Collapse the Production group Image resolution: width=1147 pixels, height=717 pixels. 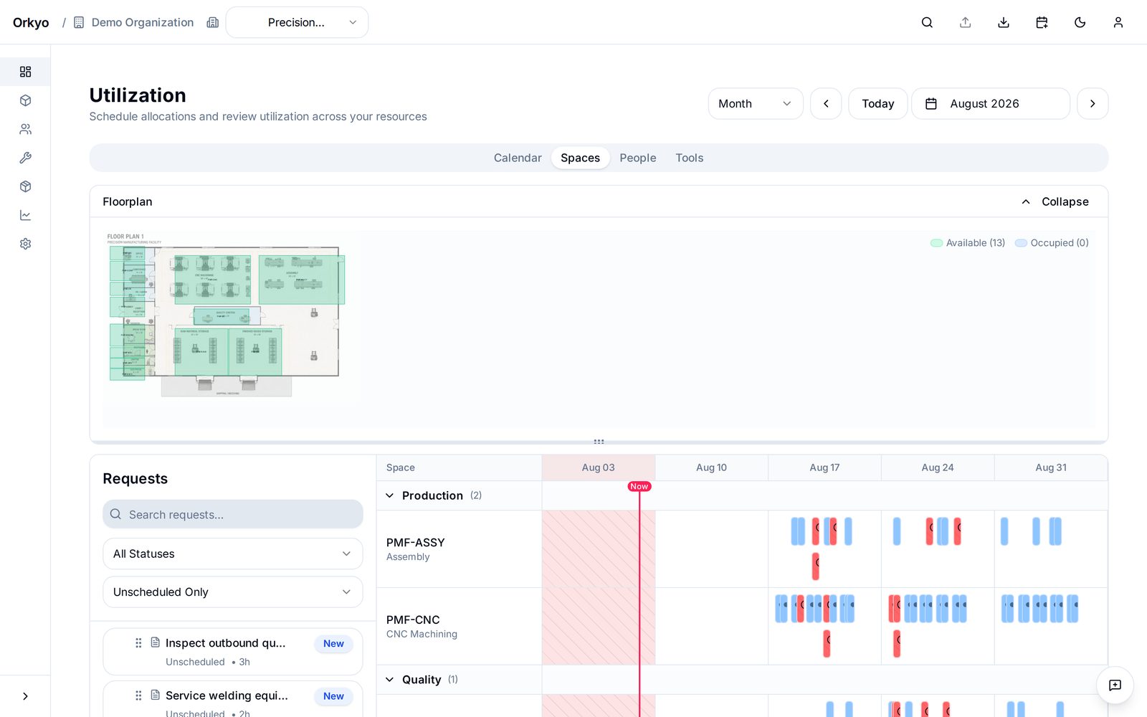[390, 495]
